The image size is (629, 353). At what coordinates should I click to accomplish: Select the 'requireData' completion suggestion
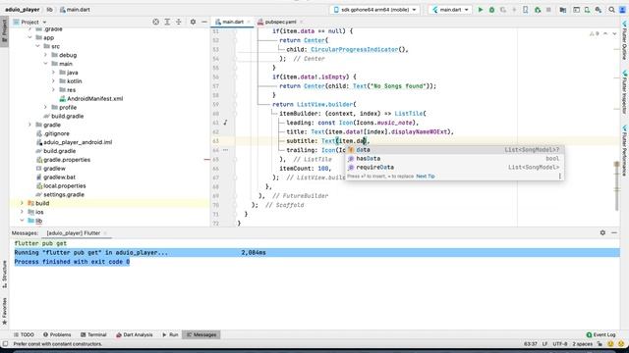tap(454, 168)
